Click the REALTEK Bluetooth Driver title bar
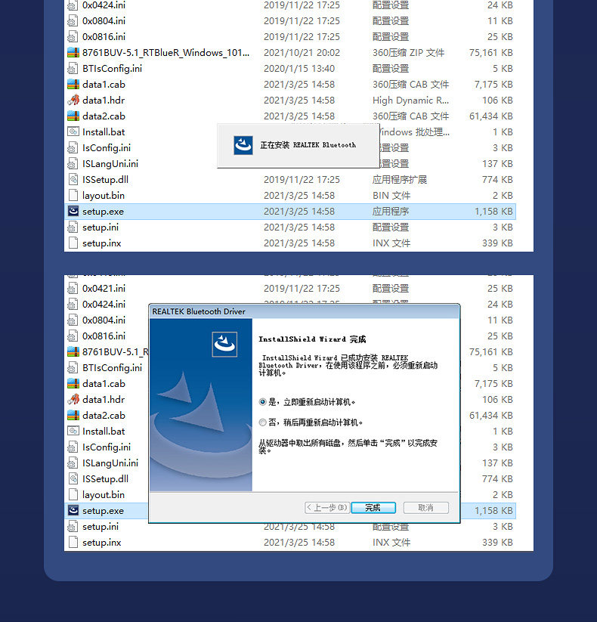 pos(305,311)
